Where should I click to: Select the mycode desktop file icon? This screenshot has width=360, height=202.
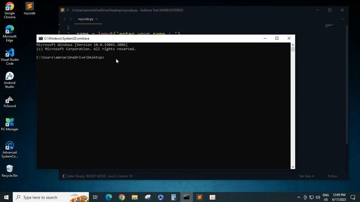pos(29,8)
